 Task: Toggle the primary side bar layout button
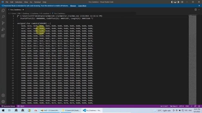tap(172, 2)
